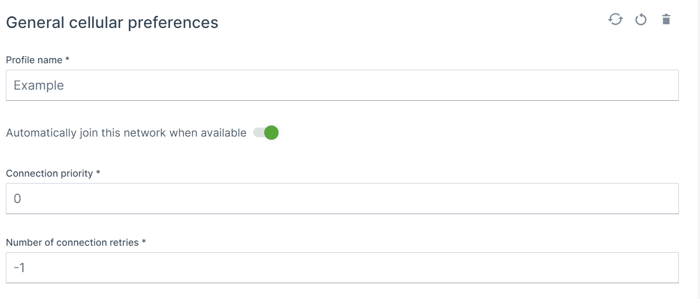
Task: Delete profile using the trash icon
Action: (666, 20)
